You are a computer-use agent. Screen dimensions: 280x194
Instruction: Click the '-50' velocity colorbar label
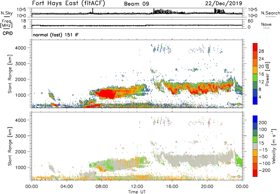tap(263, 157)
